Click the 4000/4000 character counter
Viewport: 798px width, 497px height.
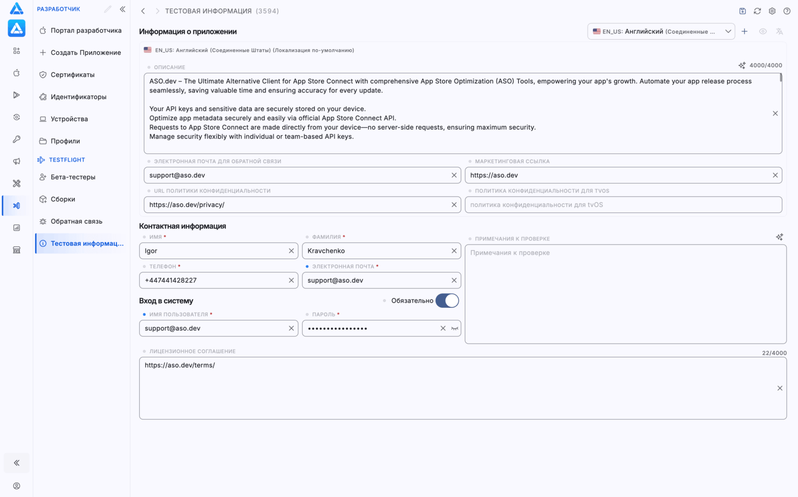[766, 65]
